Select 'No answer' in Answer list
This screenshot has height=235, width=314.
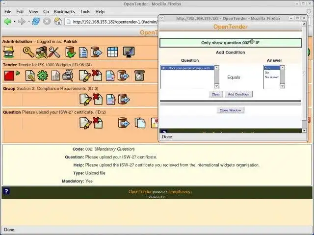[272, 77]
